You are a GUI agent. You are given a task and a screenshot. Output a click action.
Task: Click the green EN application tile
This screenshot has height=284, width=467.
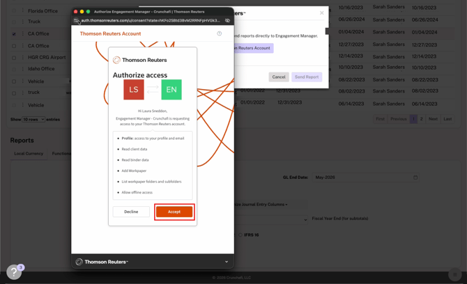171,90
